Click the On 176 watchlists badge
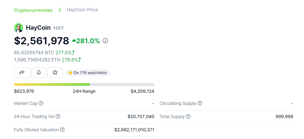Screen dimensions: 304x139 coord(88,73)
